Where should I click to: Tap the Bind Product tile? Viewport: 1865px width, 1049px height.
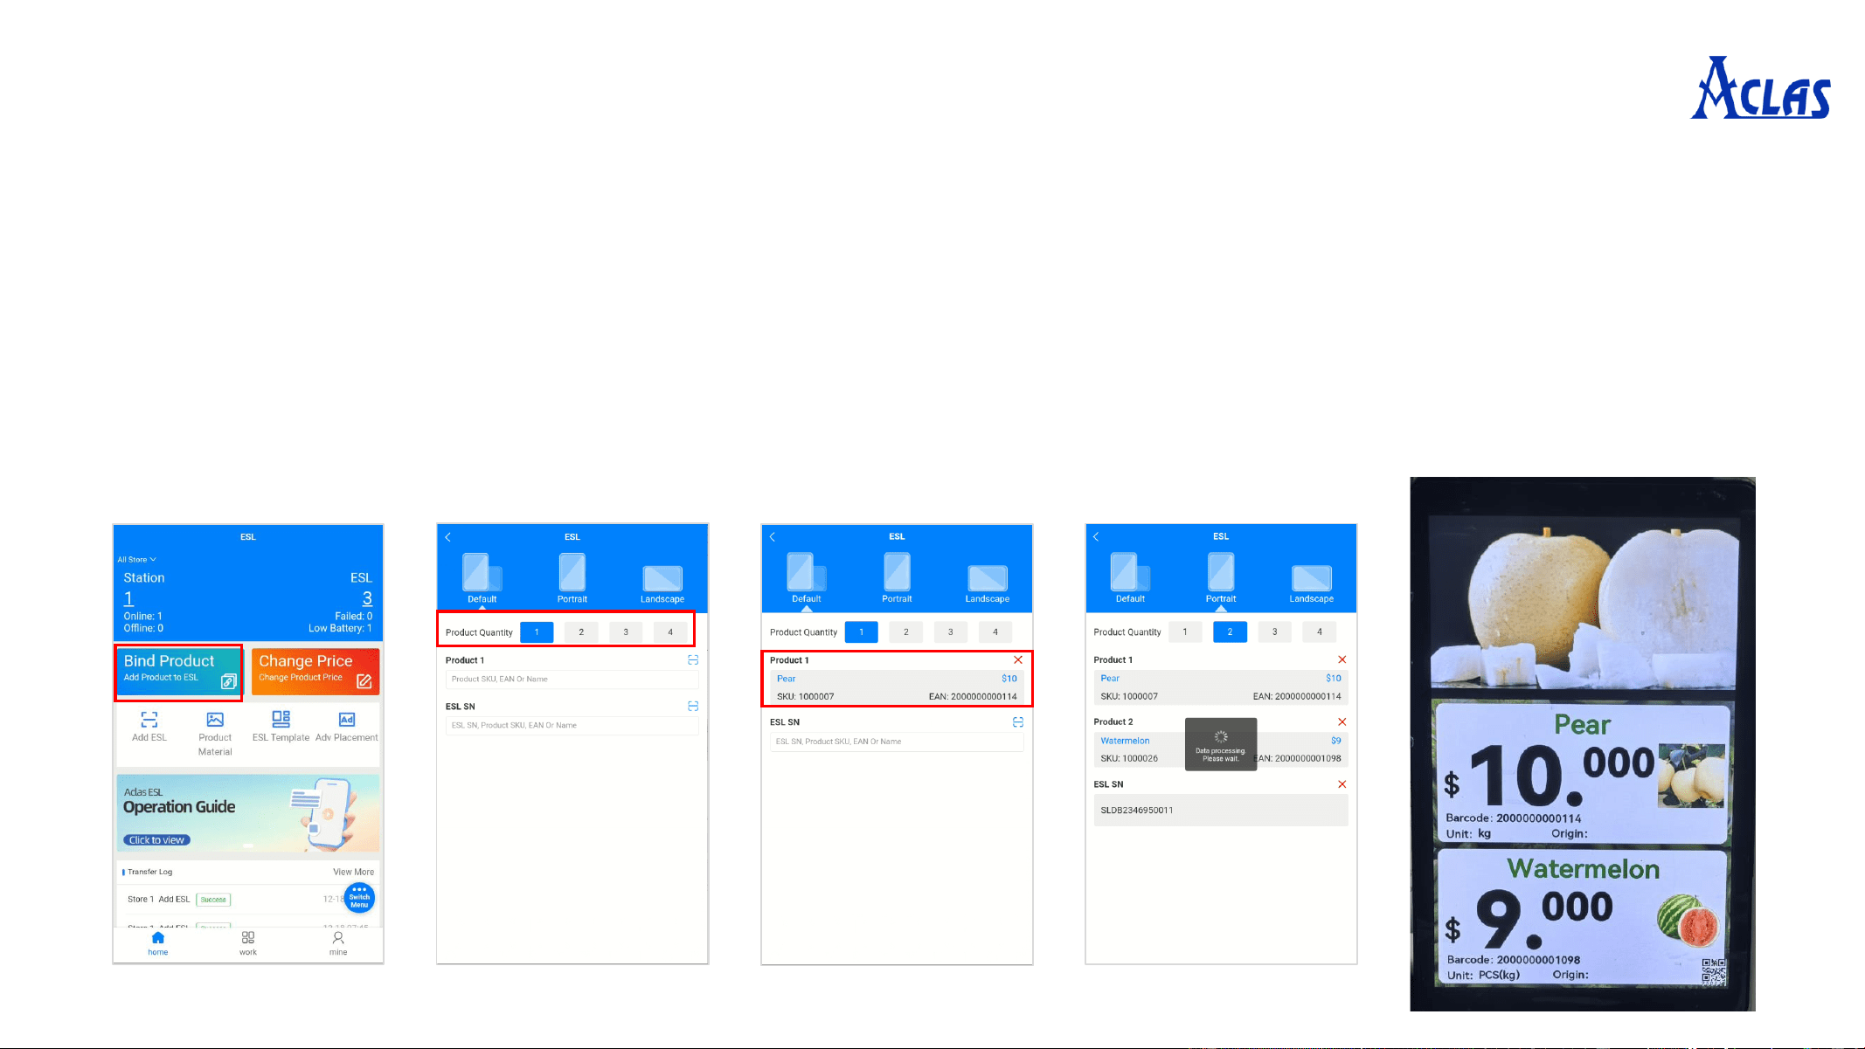point(178,672)
